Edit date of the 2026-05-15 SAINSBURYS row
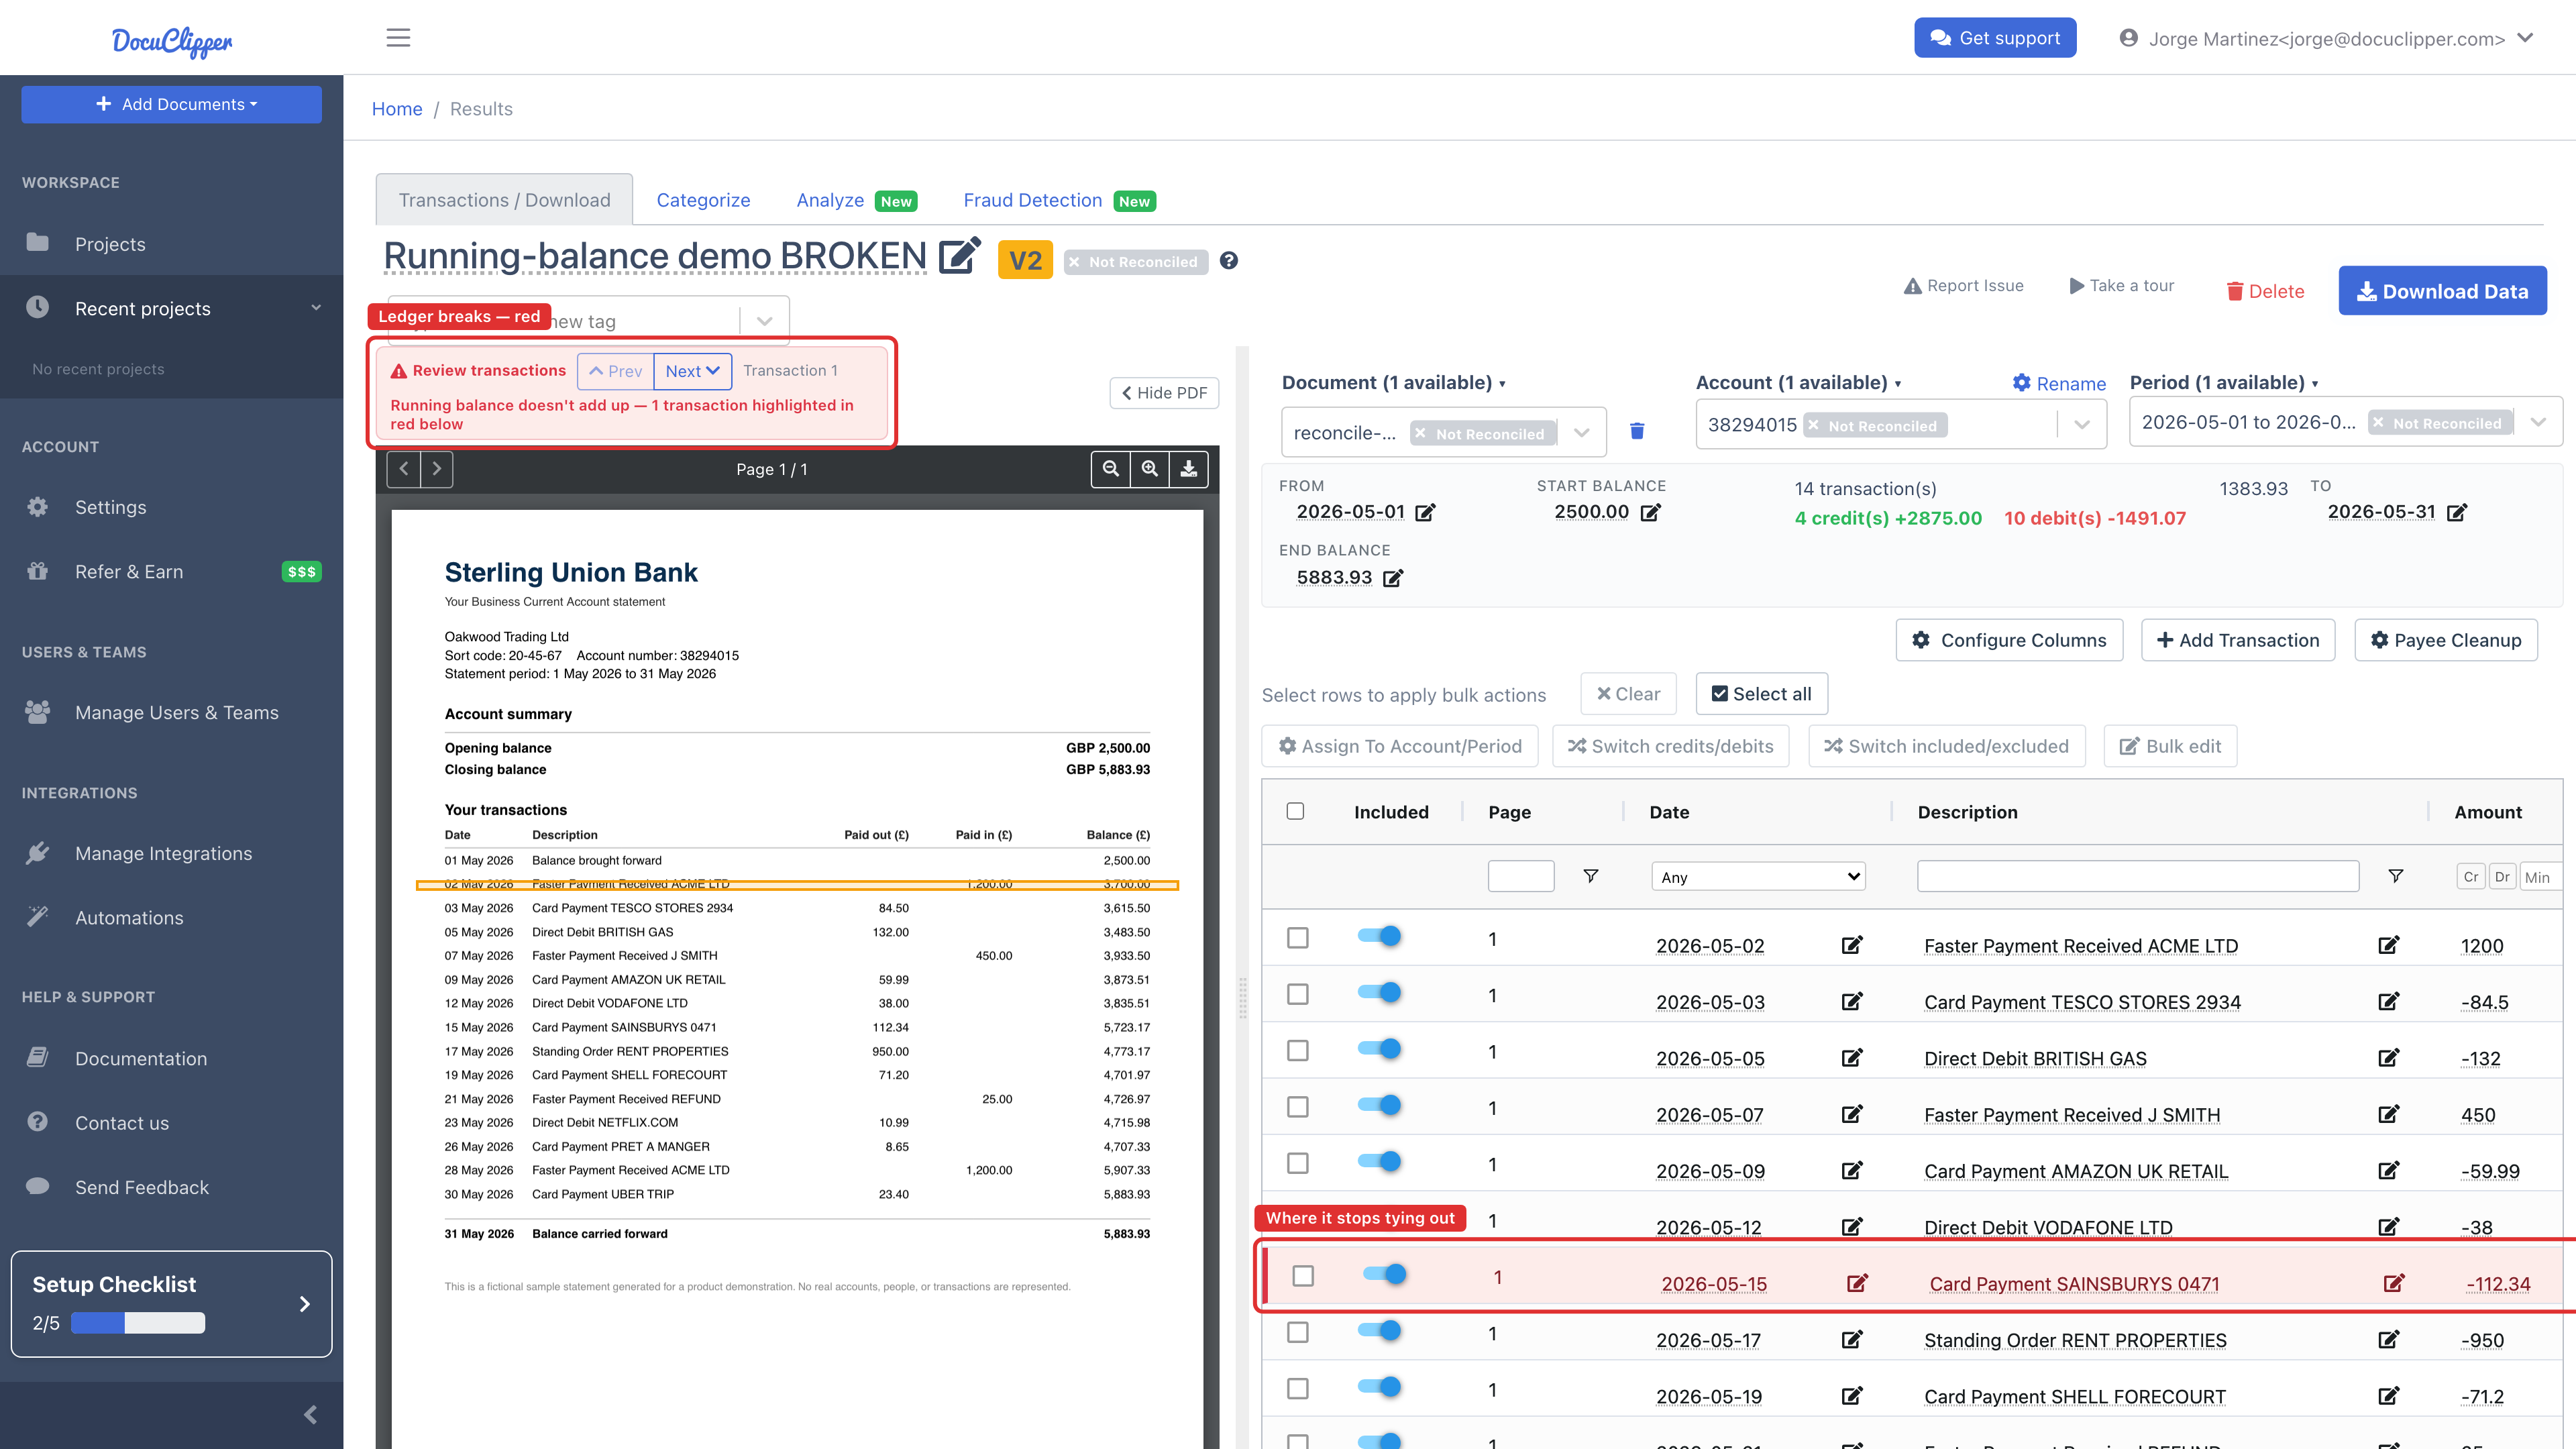 [1857, 1283]
